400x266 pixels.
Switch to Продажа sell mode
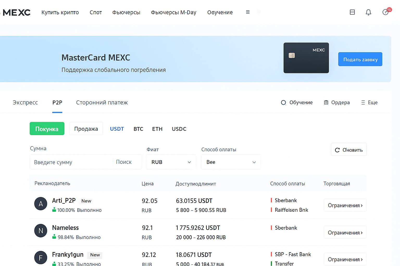[86, 129]
